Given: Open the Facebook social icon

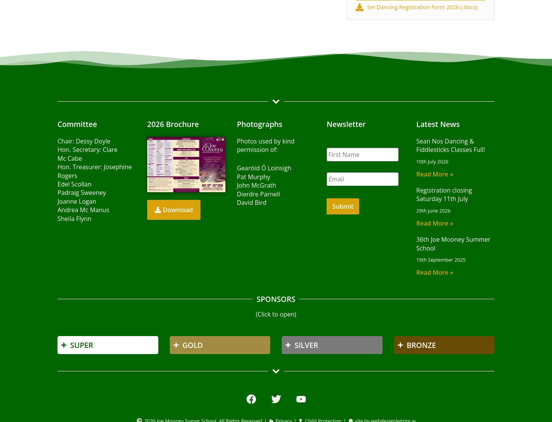Looking at the screenshot, I should coord(251,399).
